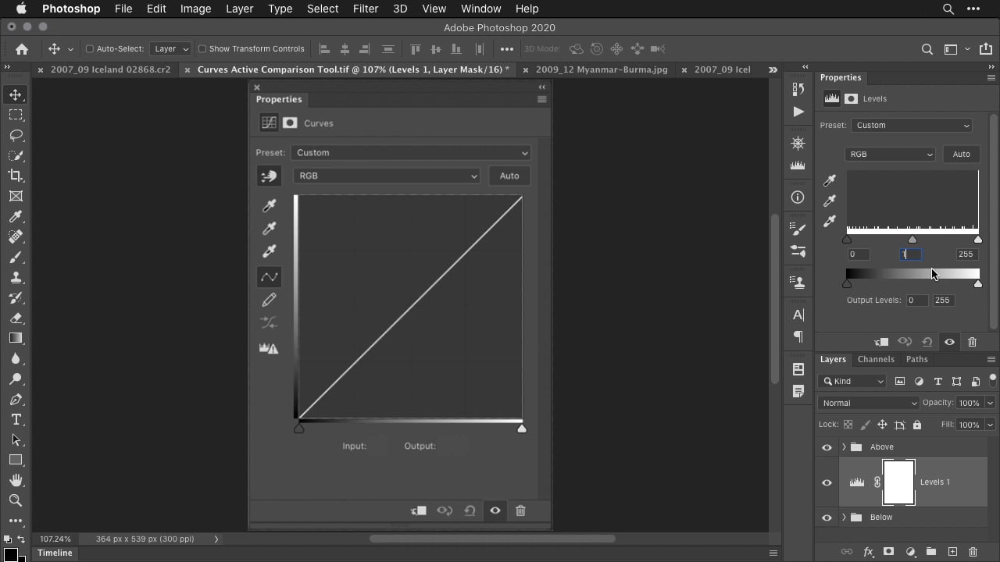Select the Brush tool
1000x562 pixels.
pyautogui.click(x=16, y=257)
